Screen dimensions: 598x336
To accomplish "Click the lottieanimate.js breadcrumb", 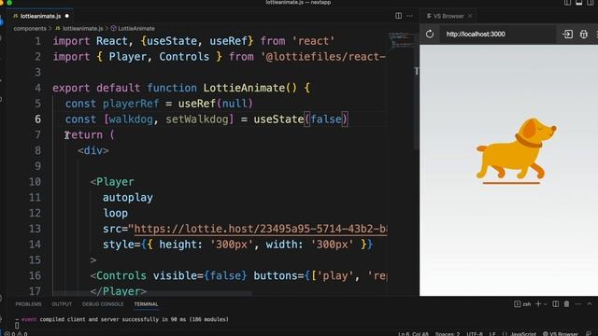I will point(79,29).
